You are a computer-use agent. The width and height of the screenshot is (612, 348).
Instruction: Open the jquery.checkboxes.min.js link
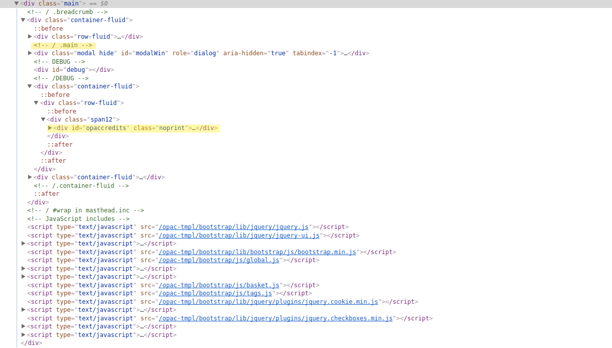[276, 318]
